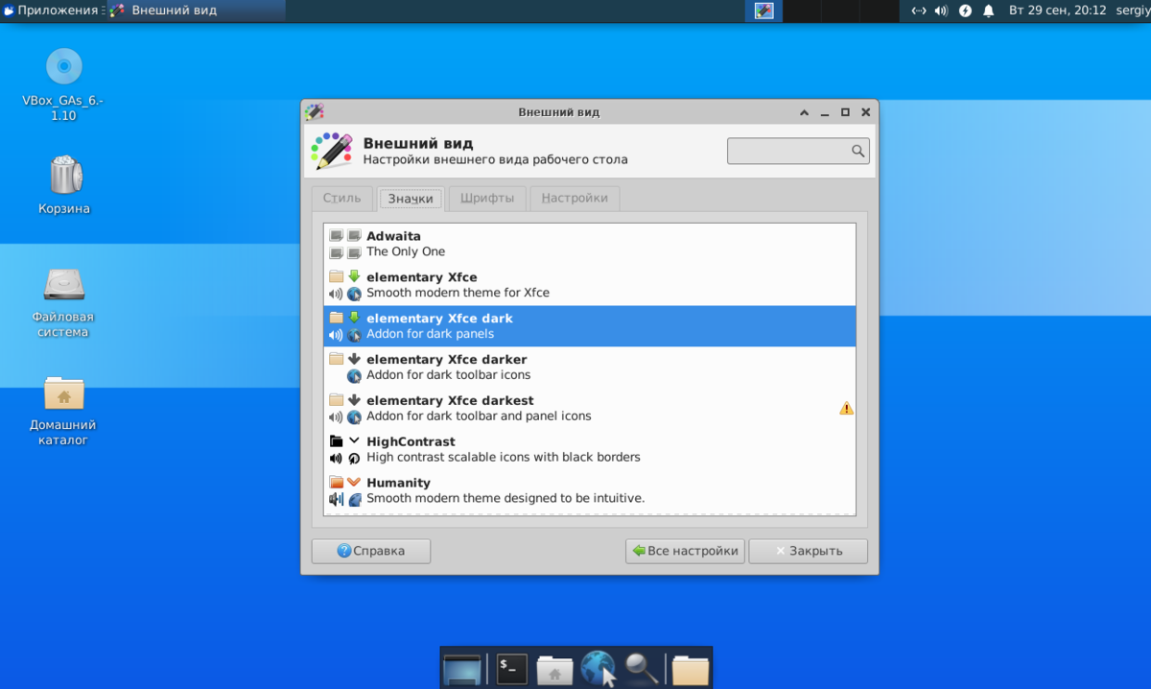The image size is (1151, 689).
Task: Click the Все настройки button
Action: 685,551
